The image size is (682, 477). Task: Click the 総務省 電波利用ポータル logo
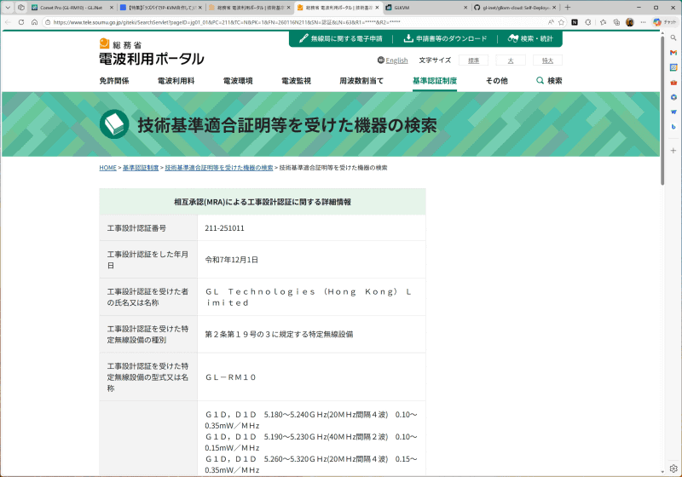click(152, 52)
